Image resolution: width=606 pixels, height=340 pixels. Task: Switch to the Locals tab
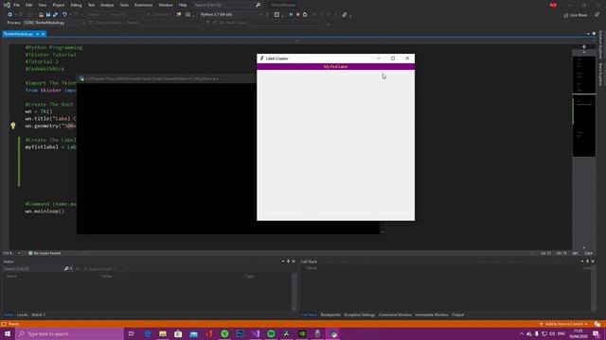23,314
